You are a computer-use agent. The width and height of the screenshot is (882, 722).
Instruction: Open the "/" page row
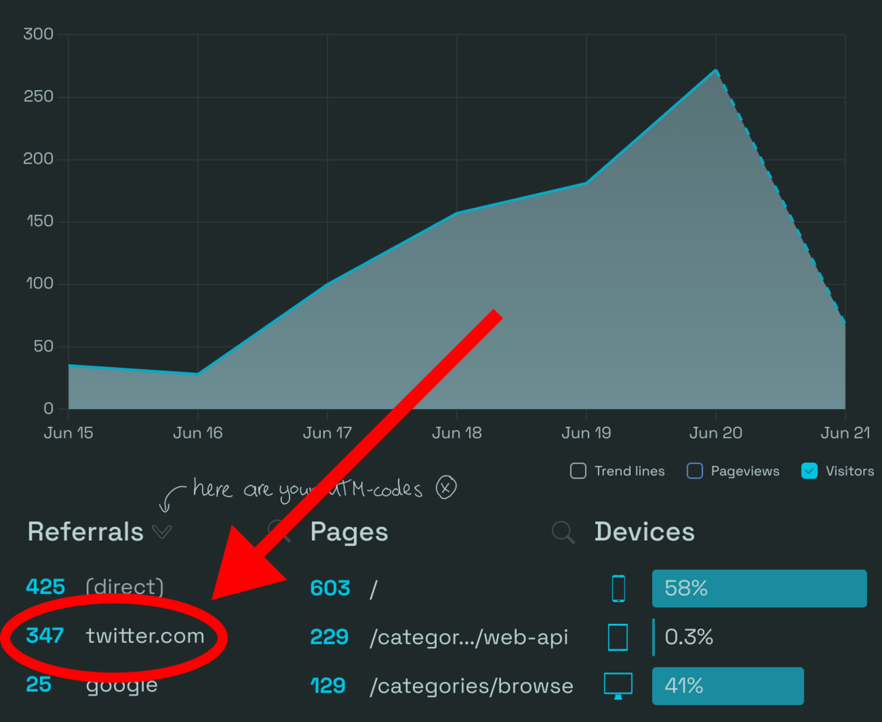344,588
